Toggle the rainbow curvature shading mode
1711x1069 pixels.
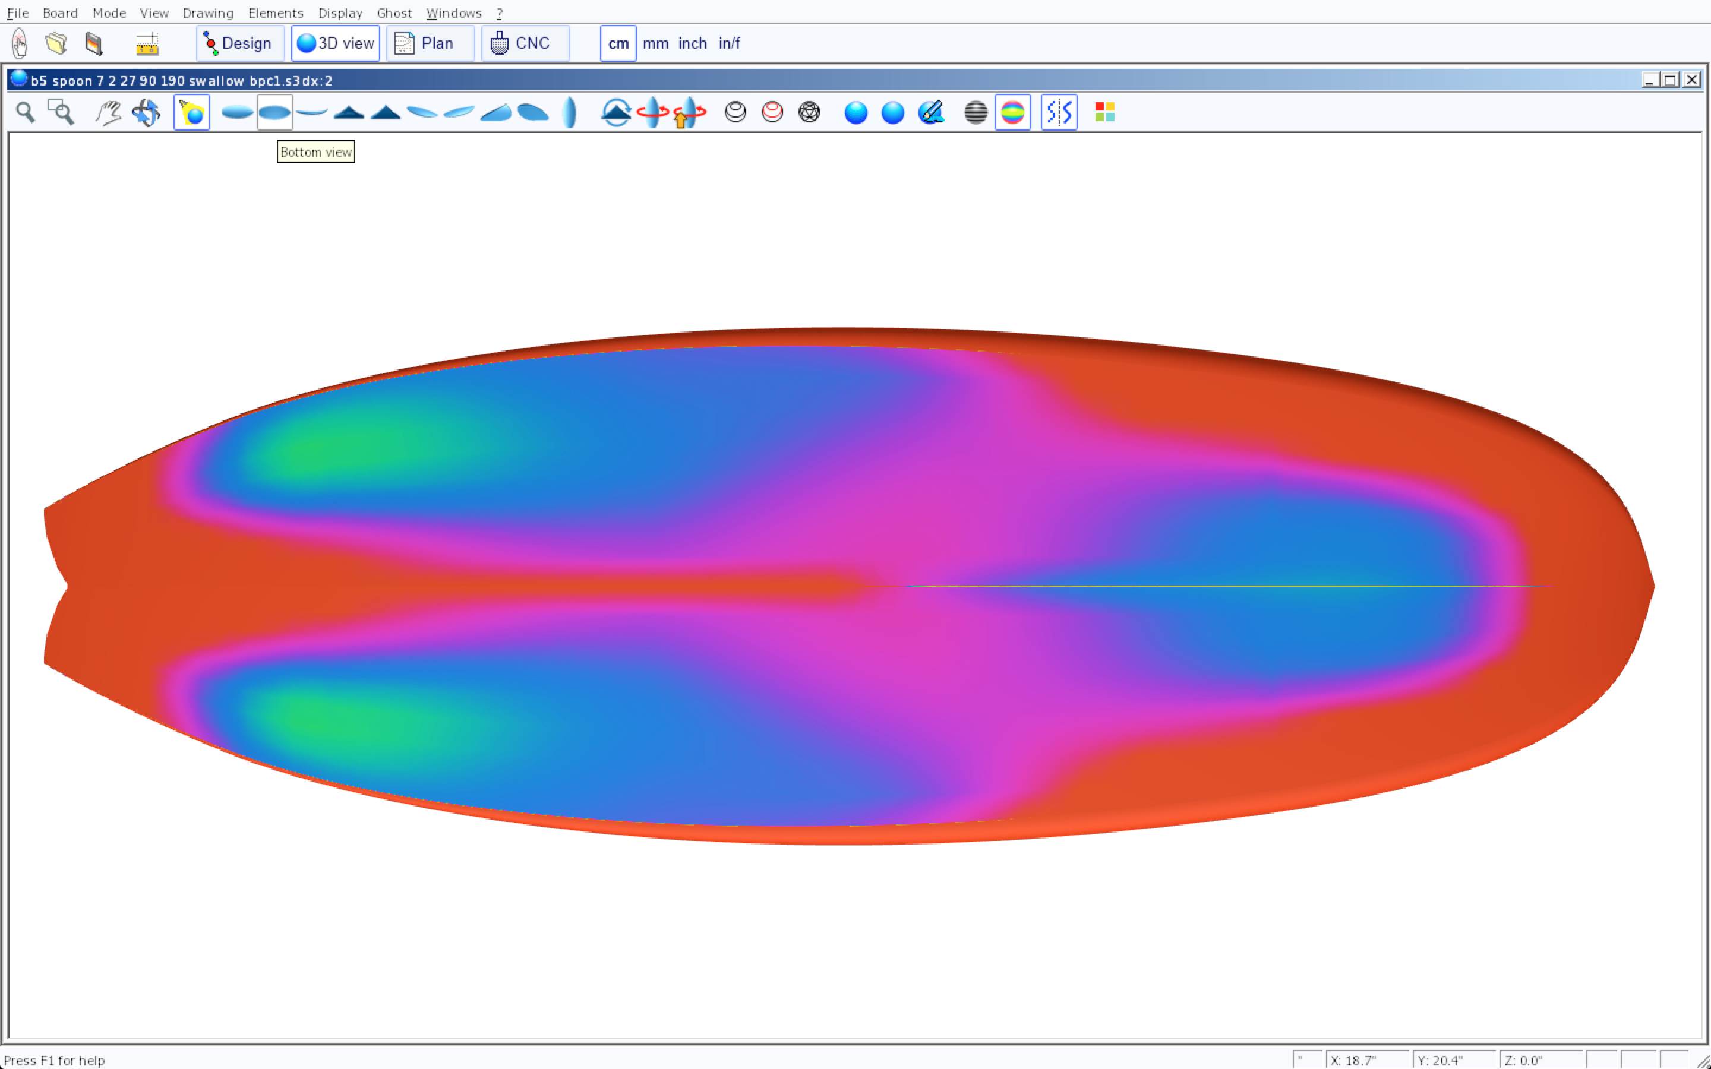(1012, 112)
